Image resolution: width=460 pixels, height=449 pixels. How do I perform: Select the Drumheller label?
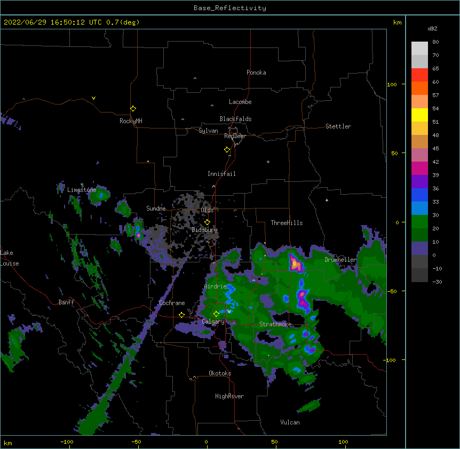click(x=340, y=260)
